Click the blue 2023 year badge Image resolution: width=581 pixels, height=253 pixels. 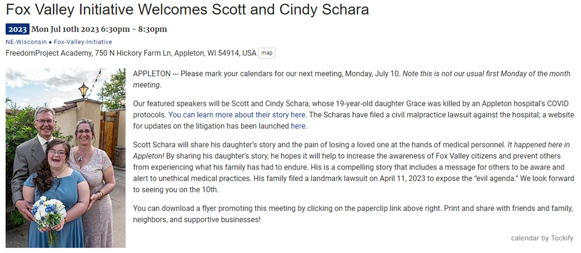click(18, 29)
